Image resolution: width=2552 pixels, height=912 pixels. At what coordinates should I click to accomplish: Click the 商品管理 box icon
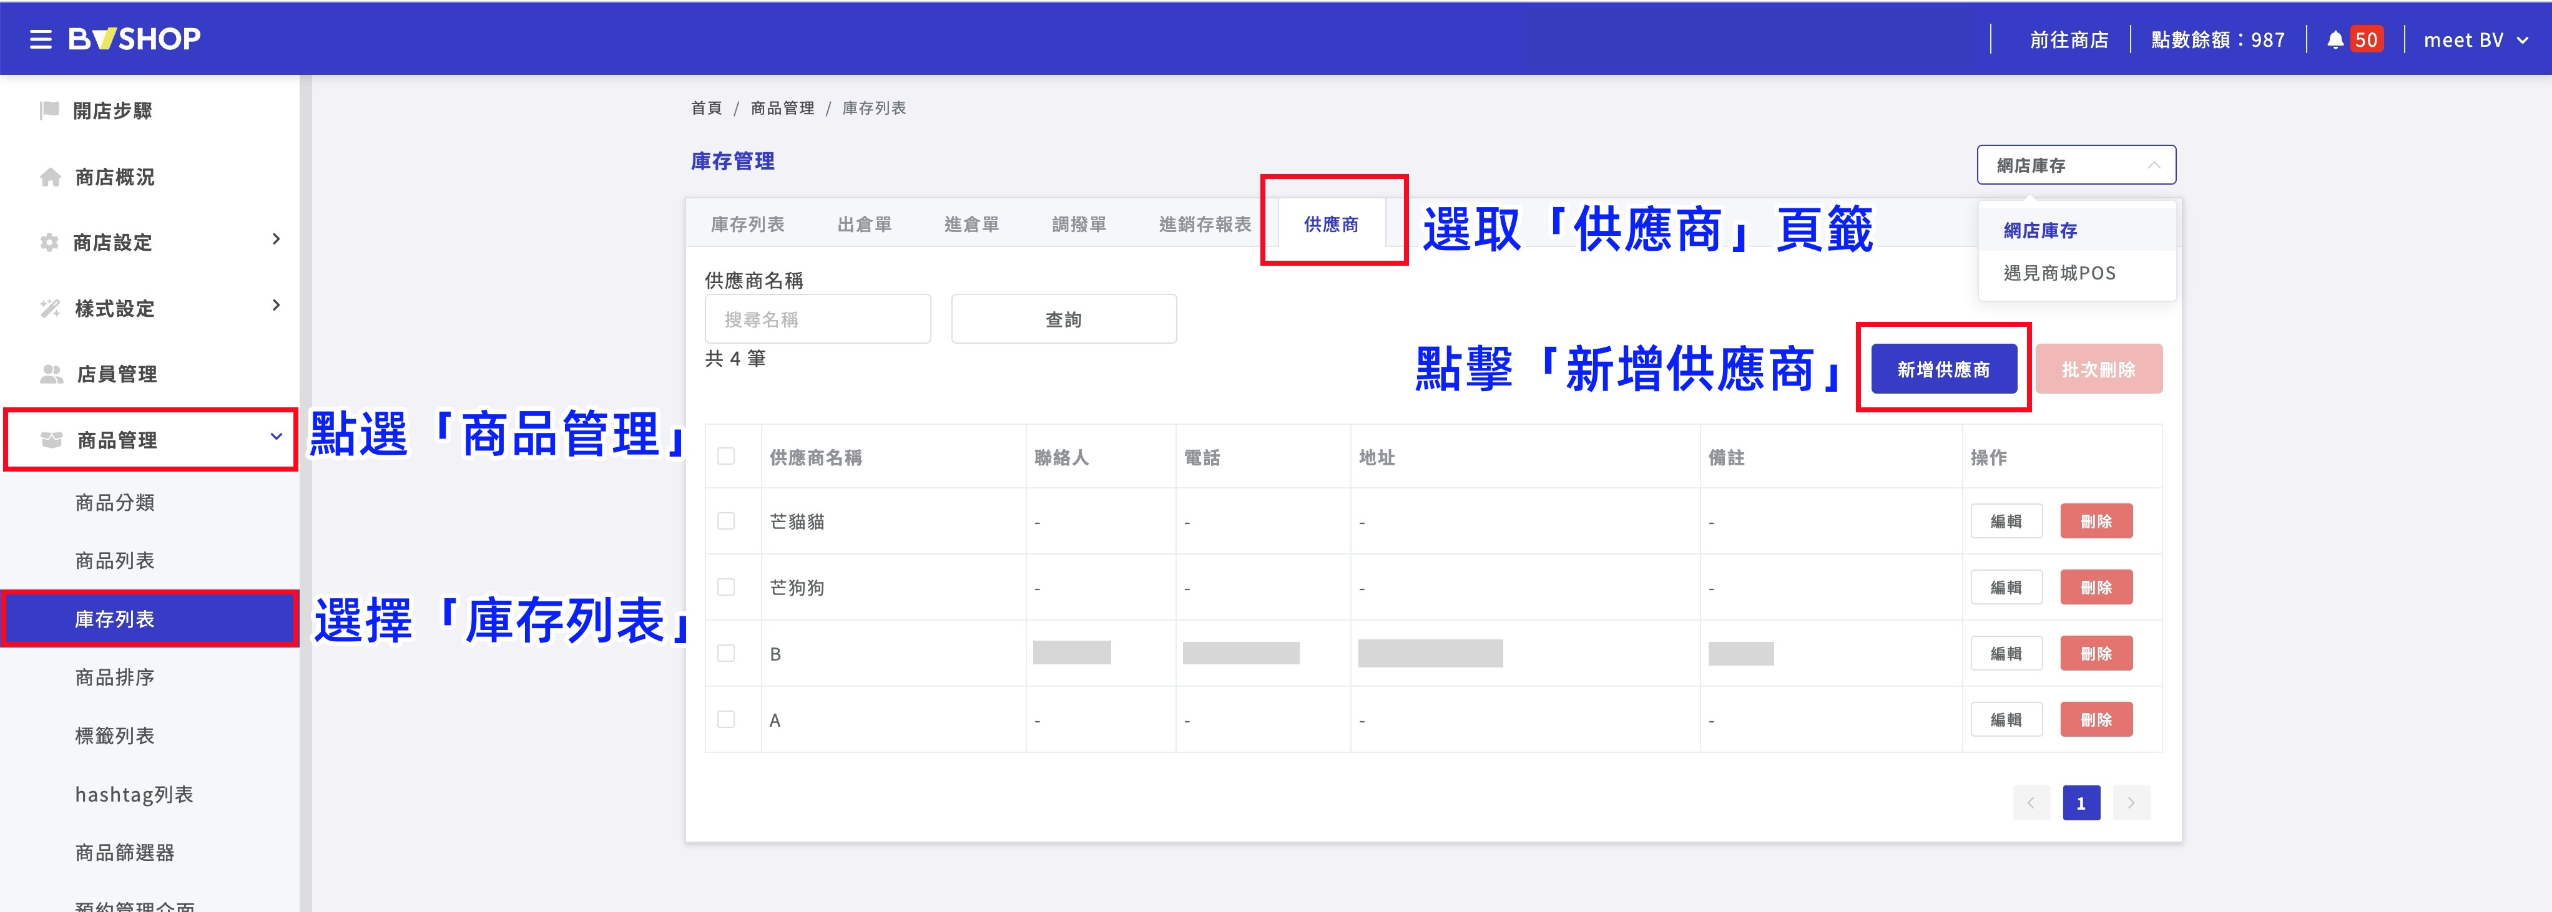(52, 440)
